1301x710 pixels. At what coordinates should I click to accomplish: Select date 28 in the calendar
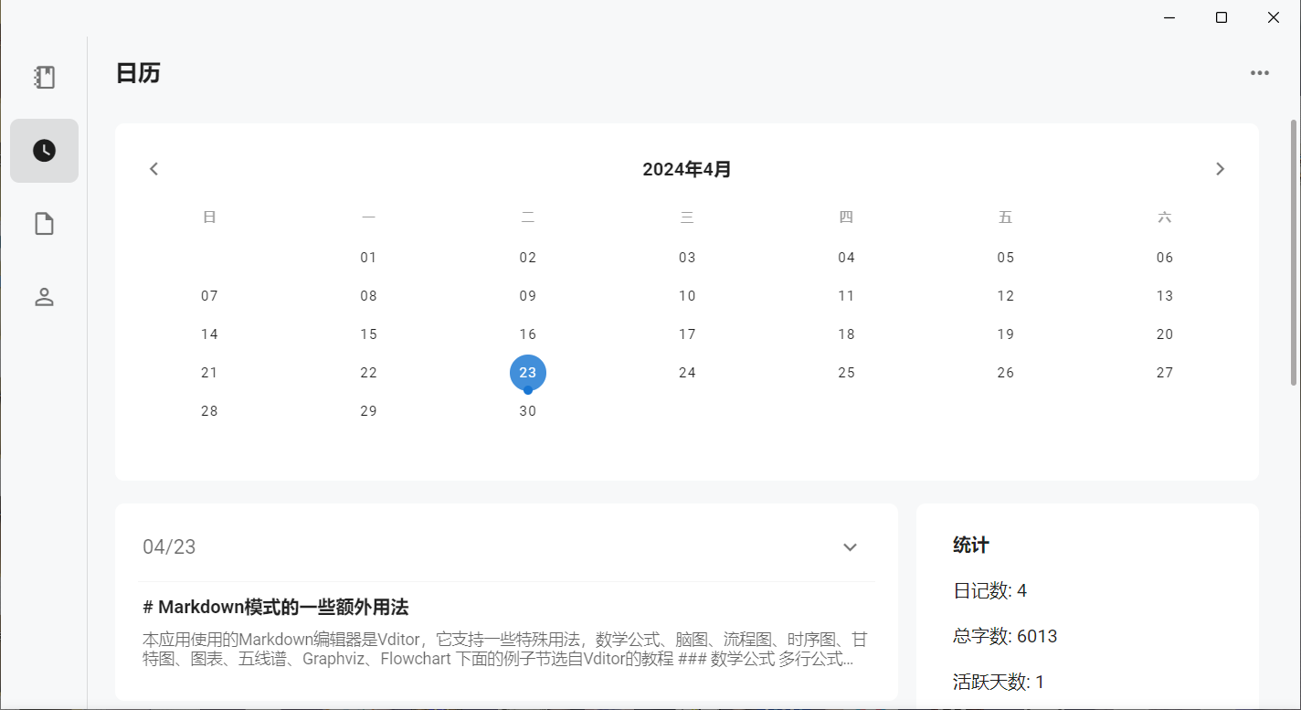209,411
